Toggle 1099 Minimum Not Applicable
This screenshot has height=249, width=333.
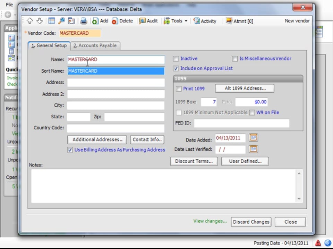(x=179, y=112)
